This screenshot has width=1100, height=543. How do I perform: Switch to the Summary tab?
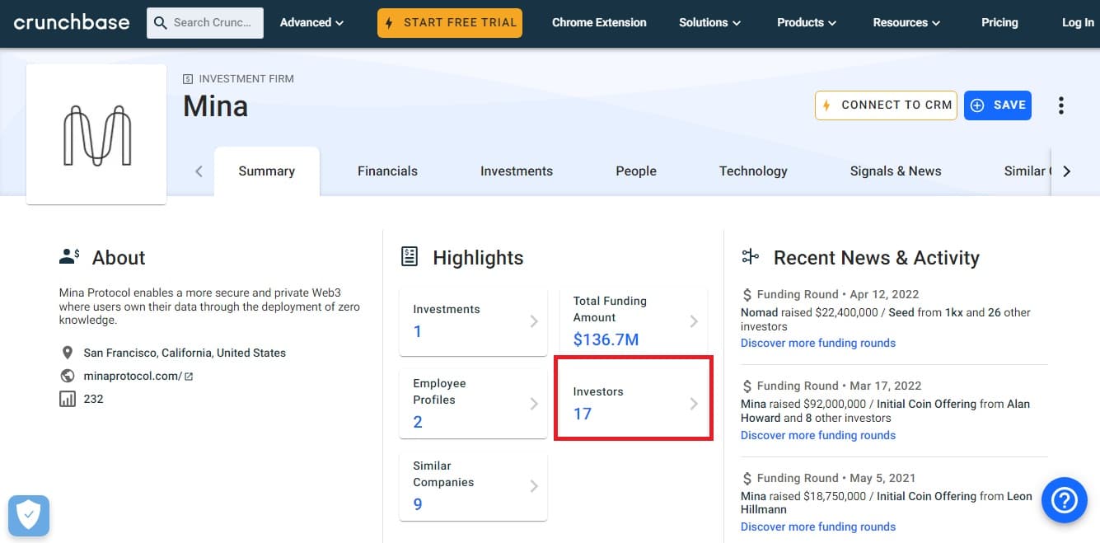coord(267,171)
